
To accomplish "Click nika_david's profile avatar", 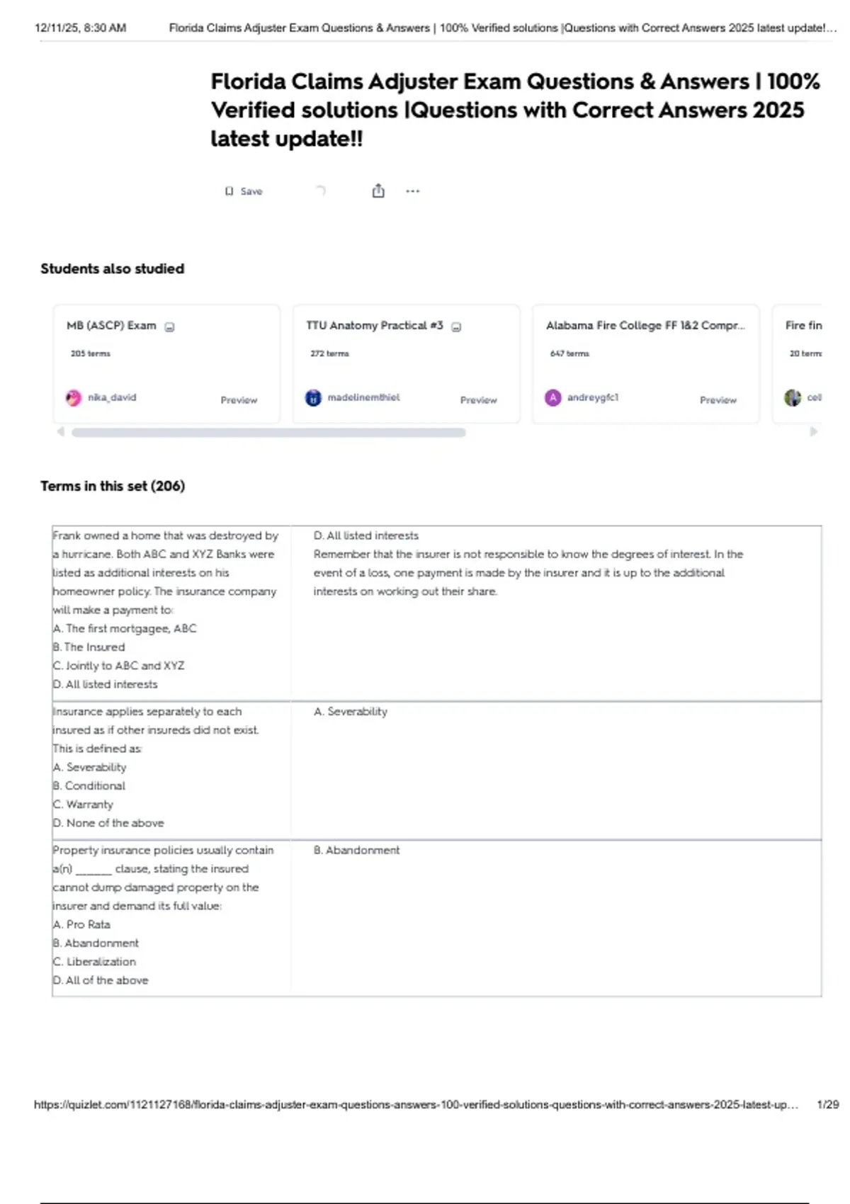I will click(x=74, y=398).
